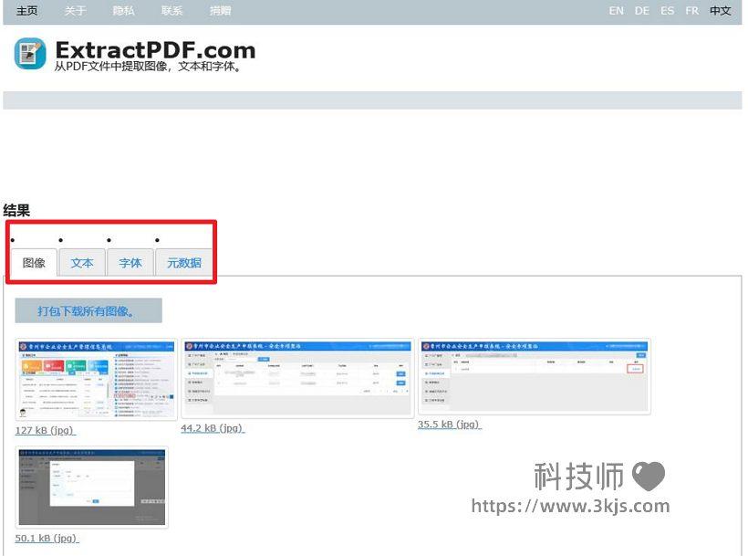This screenshot has height=556, width=748.
Task: Open the 44.2 kB image thumbnail
Action: (297, 377)
